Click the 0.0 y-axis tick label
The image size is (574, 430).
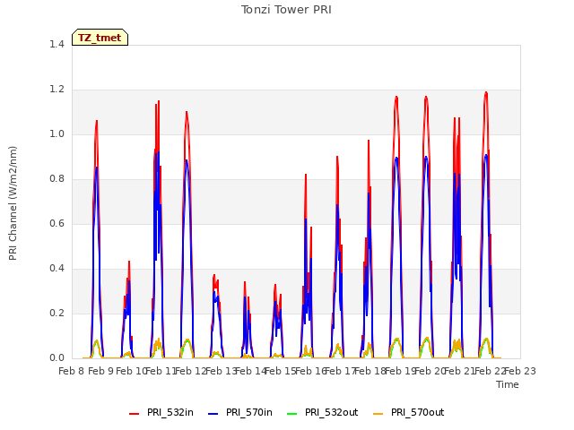point(57,358)
